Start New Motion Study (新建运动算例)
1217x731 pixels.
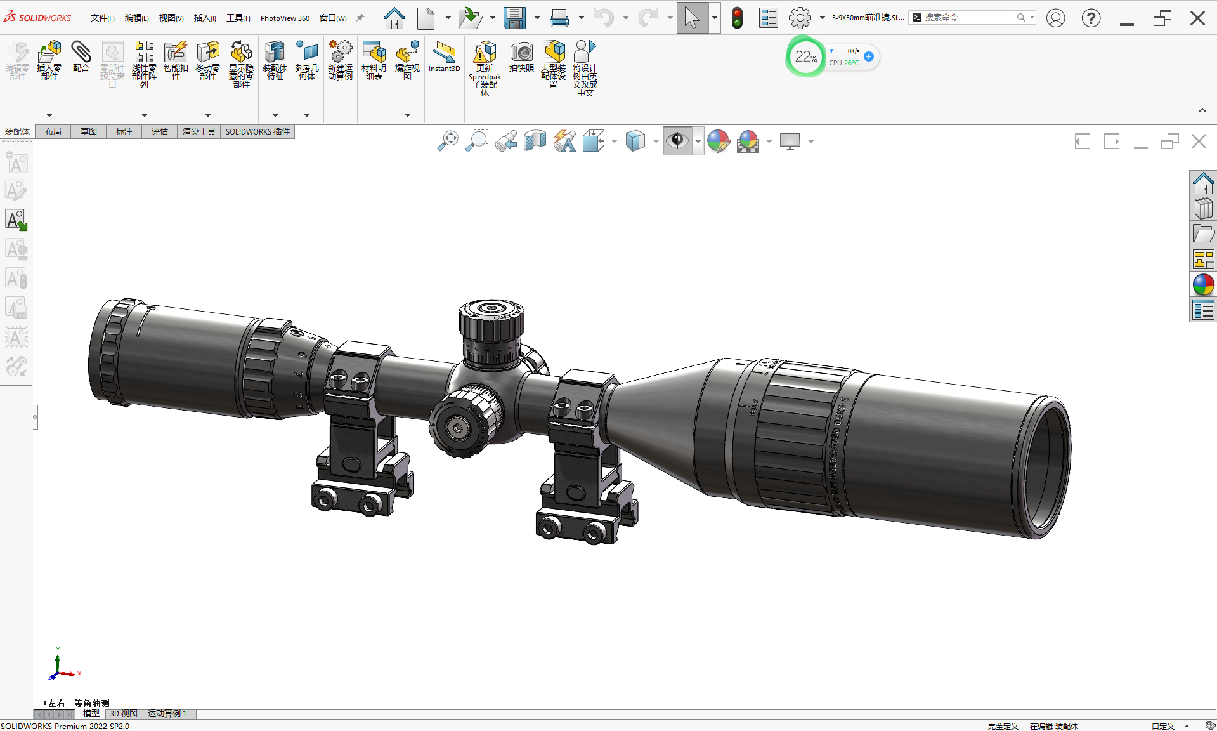(340, 60)
